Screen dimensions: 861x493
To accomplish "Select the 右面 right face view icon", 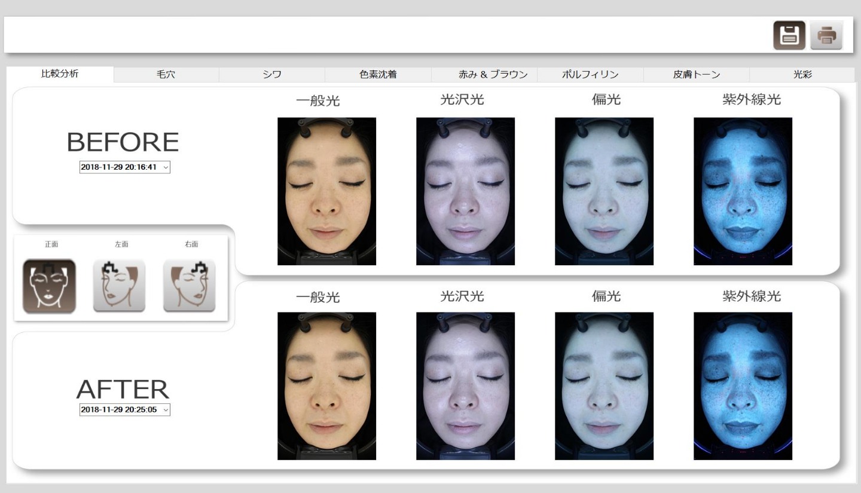I will pyautogui.click(x=190, y=286).
